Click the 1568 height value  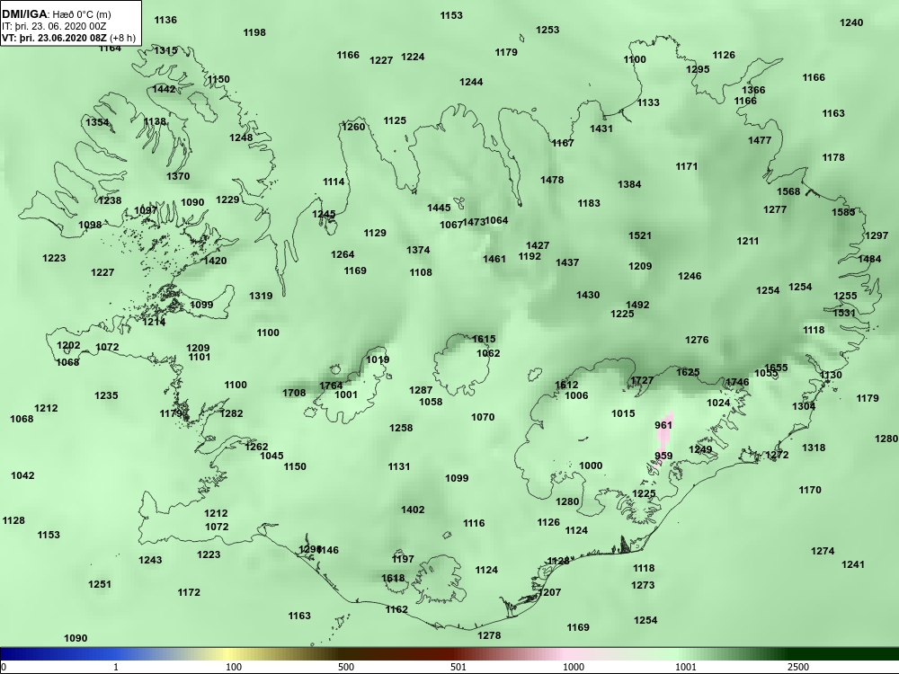788,191
